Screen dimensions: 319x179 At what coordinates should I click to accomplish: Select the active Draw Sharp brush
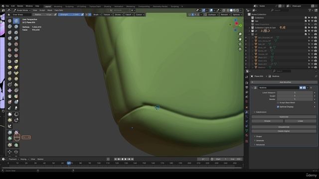[x=16, y=21]
